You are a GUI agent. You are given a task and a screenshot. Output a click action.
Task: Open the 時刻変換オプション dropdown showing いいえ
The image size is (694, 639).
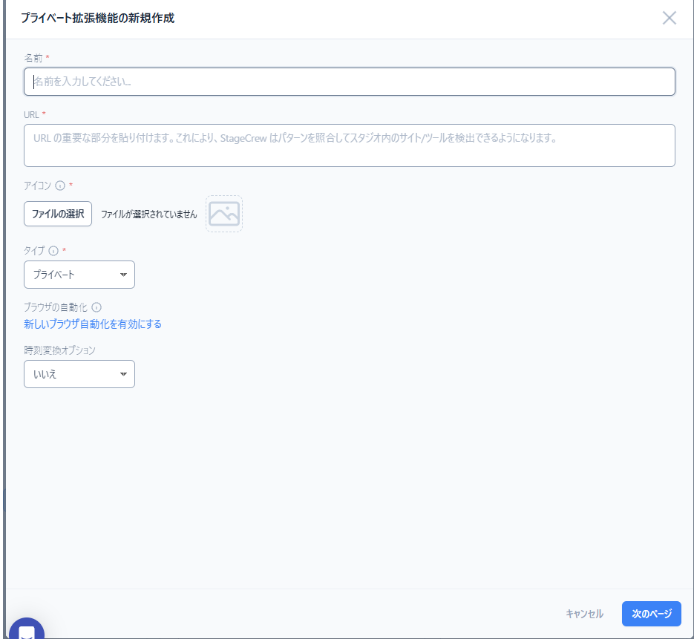point(79,374)
